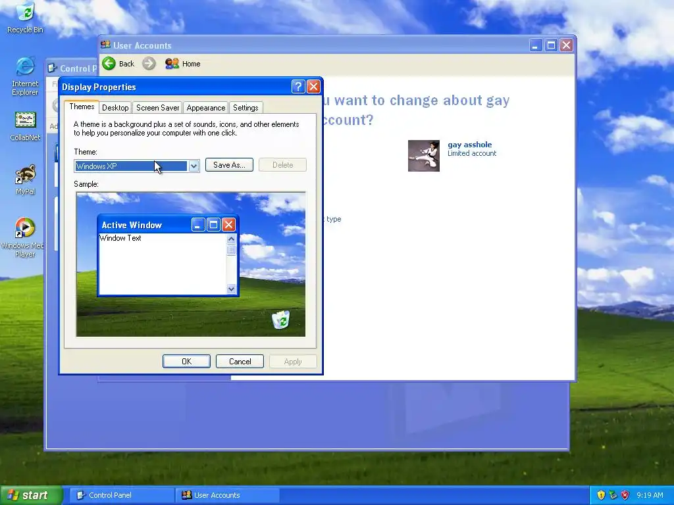Open the Appearance tab
The image size is (674, 505).
(x=206, y=108)
